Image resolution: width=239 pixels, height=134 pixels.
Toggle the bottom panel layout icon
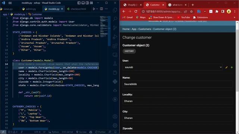point(83,3)
